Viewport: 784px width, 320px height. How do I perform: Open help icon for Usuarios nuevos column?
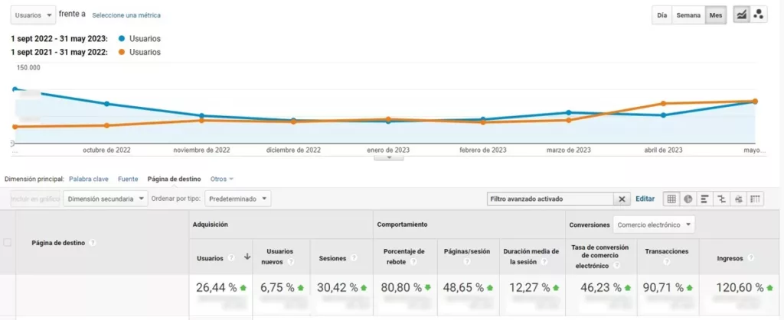(x=291, y=262)
